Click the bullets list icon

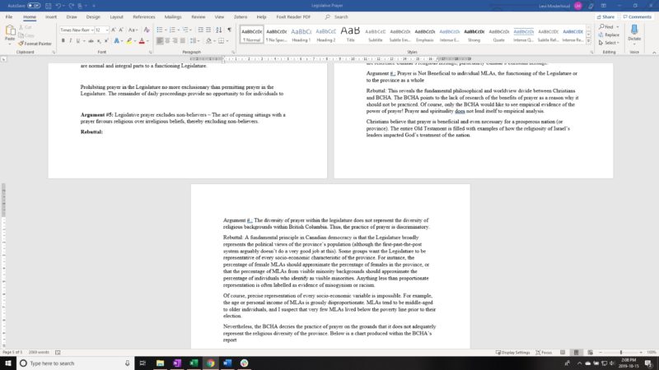pyautogui.click(x=159, y=30)
